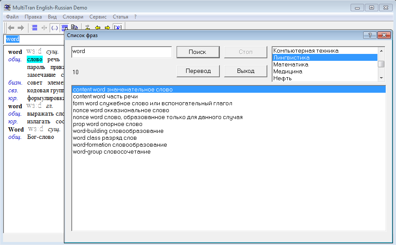Screen dimensions: 396x245
Task: Maximize the MultiTran main window
Action: tap(371, 8)
